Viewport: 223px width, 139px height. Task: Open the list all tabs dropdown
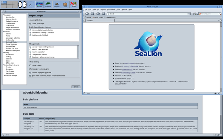218,21
